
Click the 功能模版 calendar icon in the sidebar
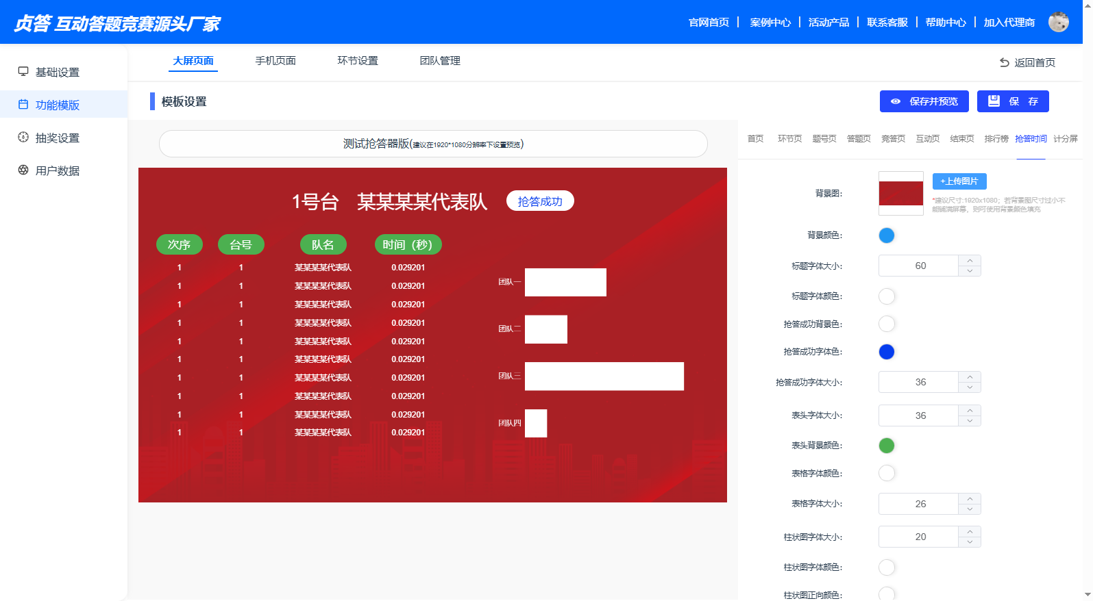23,104
